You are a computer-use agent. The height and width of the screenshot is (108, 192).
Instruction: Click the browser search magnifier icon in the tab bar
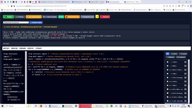point(179,2)
